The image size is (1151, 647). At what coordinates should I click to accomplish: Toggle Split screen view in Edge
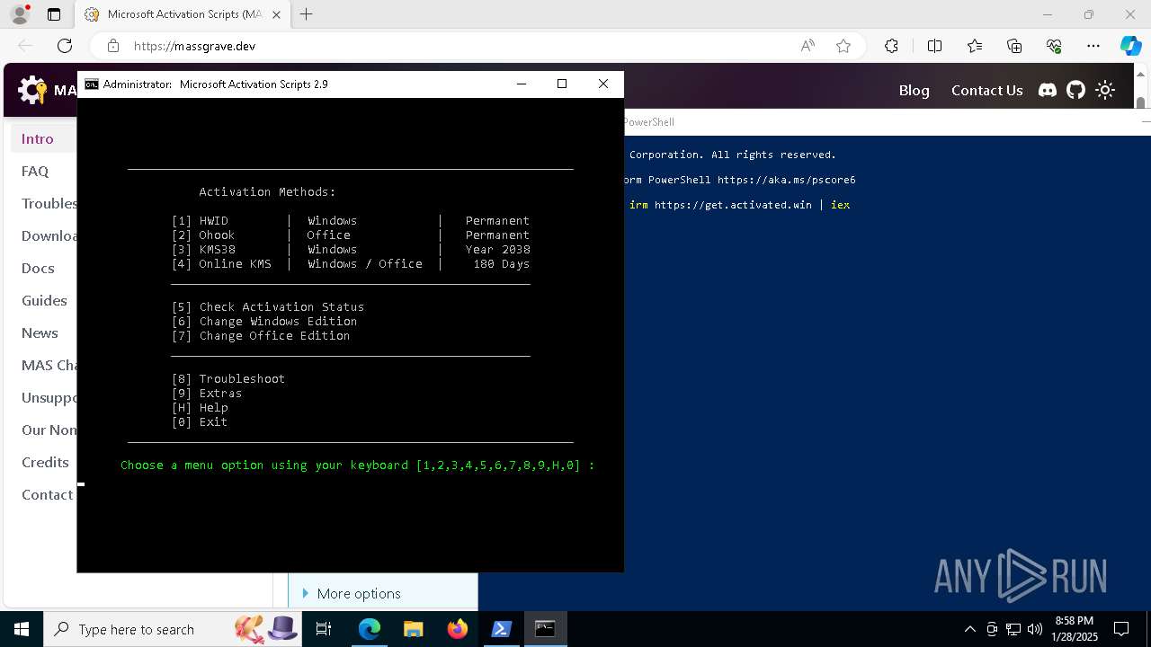tap(934, 46)
